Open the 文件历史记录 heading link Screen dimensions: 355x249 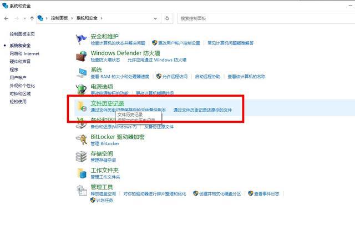pyautogui.click(x=107, y=103)
